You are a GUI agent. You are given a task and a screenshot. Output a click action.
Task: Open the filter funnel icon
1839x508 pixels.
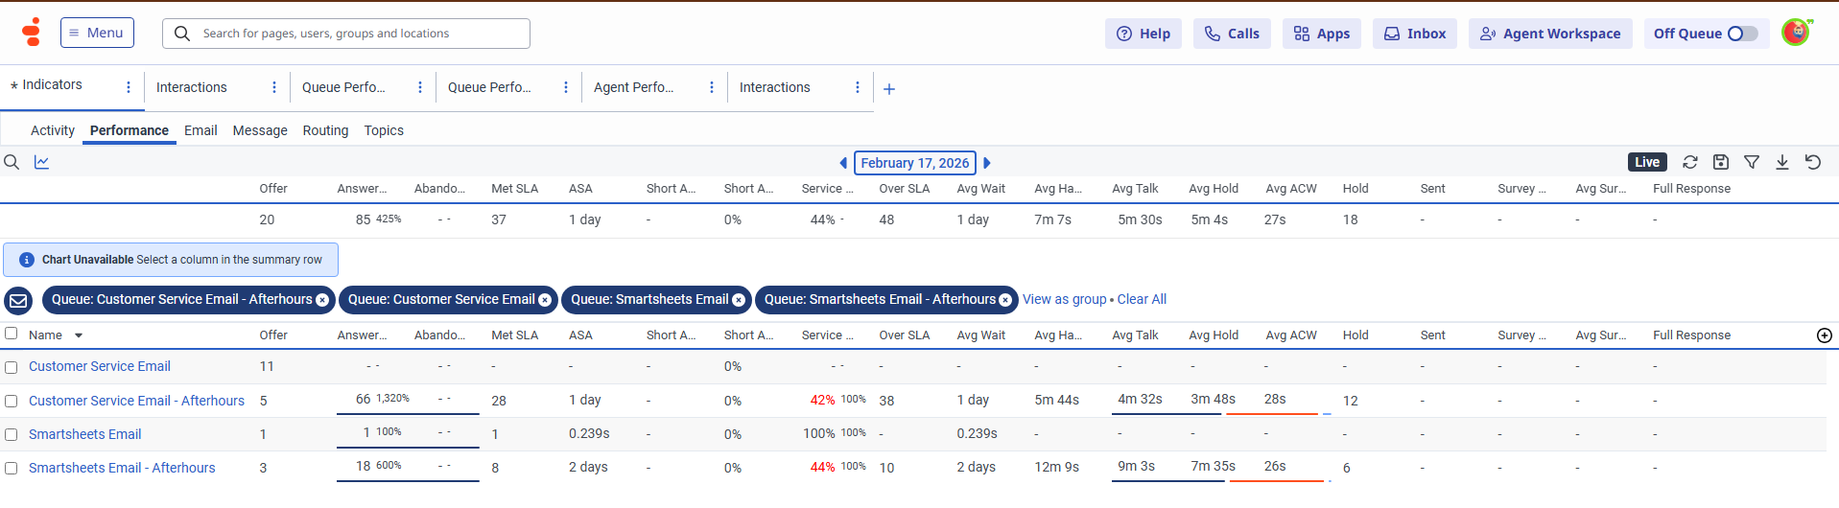point(1752,162)
